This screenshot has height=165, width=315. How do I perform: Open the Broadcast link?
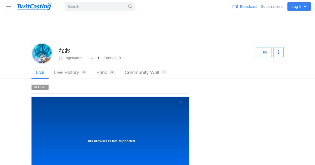point(245,7)
